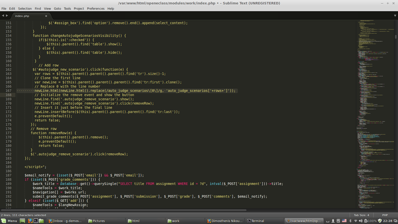Click '// Clone the first line' comment
398x224 pixels.
pos(58,78)
